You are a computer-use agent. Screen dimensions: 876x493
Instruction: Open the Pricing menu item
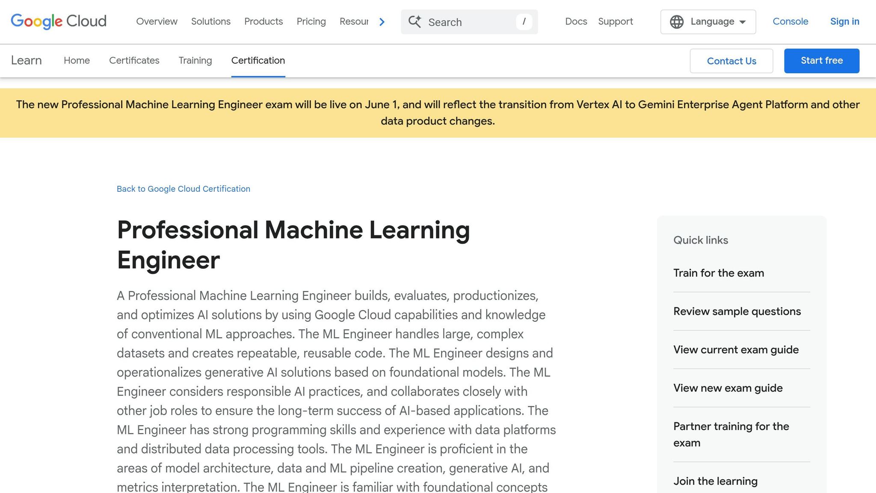tap(311, 21)
